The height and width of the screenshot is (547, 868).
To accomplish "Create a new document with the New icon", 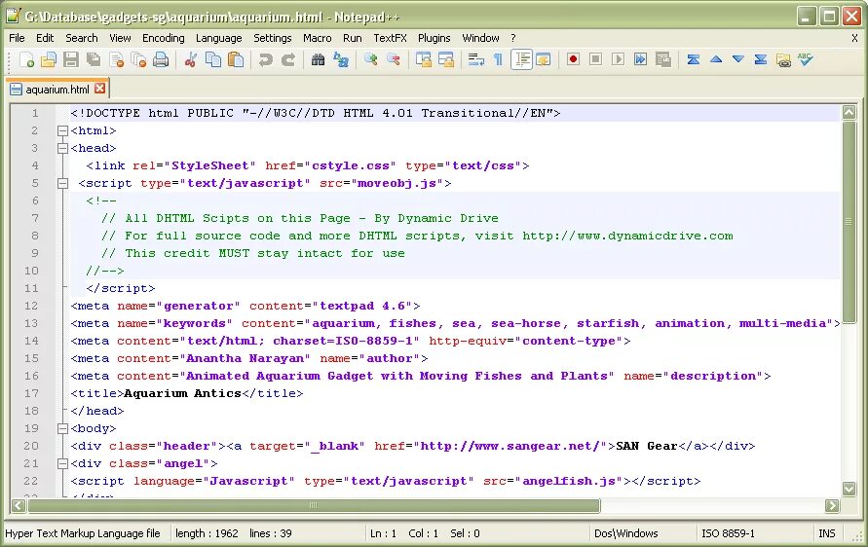I will coord(26,59).
